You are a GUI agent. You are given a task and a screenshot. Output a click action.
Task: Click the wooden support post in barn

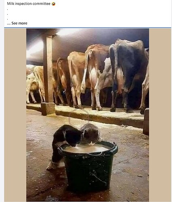48,69
